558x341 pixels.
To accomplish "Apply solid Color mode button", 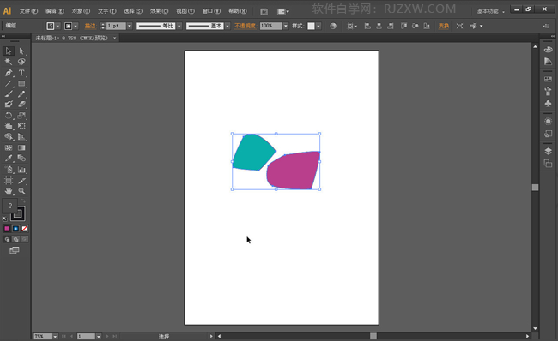I will (x=7, y=229).
